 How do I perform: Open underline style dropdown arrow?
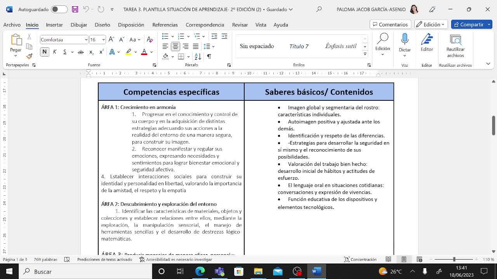(72, 52)
